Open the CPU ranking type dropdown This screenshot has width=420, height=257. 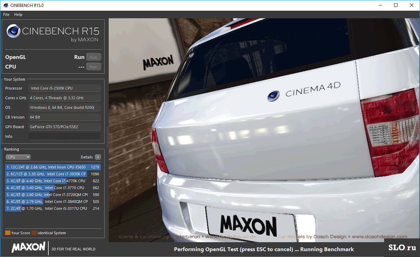(18, 157)
